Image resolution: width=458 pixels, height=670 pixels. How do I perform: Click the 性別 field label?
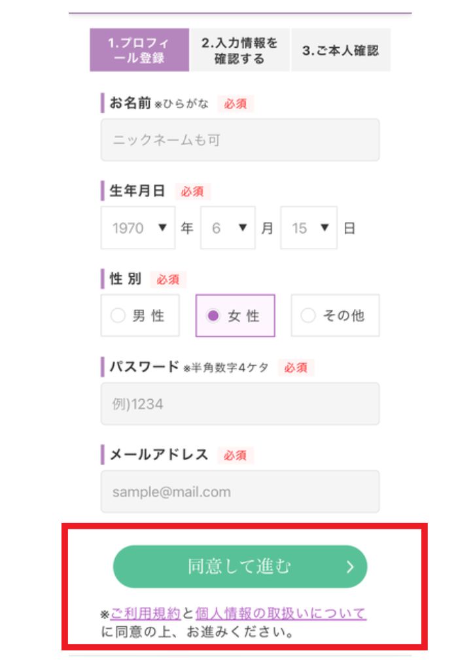(125, 279)
